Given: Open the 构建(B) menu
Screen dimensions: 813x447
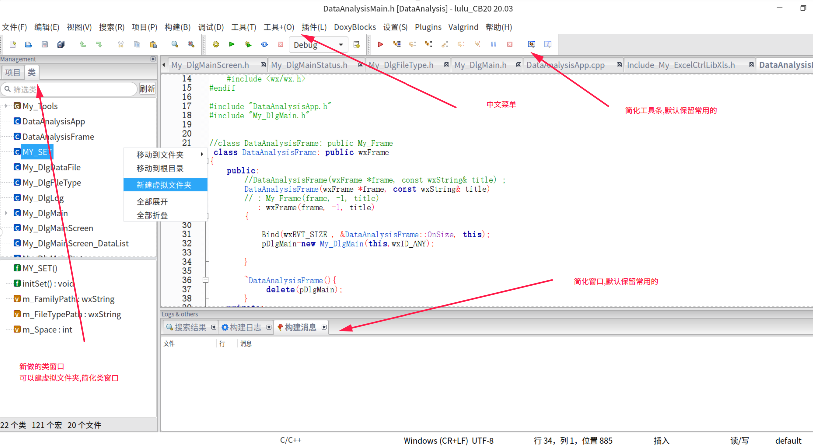Looking at the screenshot, I should [x=178, y=27].
